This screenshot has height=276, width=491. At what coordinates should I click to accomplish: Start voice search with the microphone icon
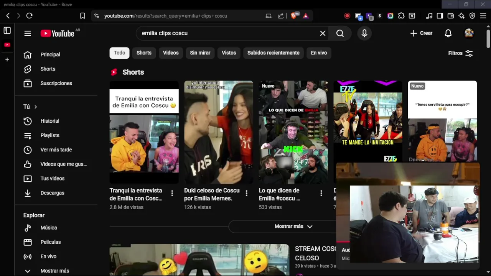[x=364, y=33]
